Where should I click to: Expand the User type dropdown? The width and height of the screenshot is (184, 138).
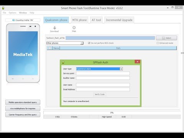pyautogui.click(x=121, y=69)
